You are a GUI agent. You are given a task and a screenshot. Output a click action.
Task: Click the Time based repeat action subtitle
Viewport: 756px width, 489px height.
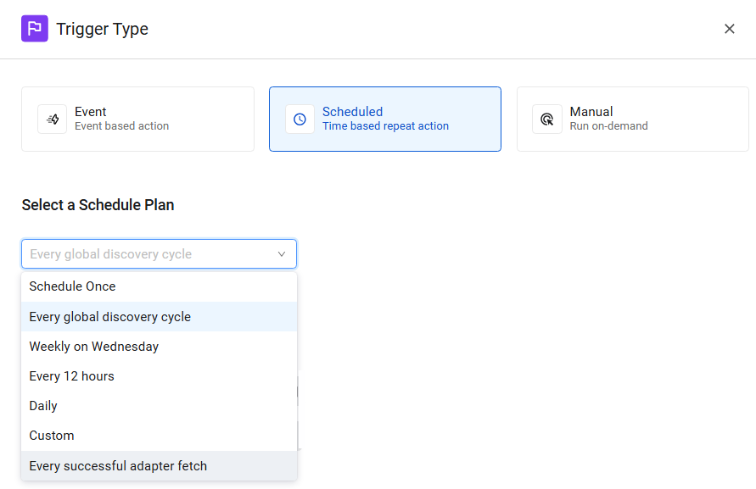point(385,126)
